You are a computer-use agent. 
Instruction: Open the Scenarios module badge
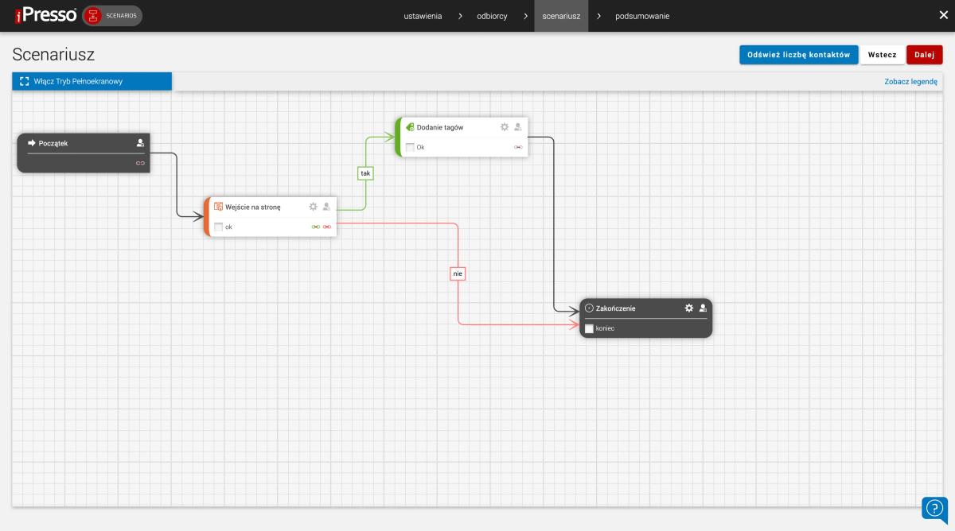point(113,16)
